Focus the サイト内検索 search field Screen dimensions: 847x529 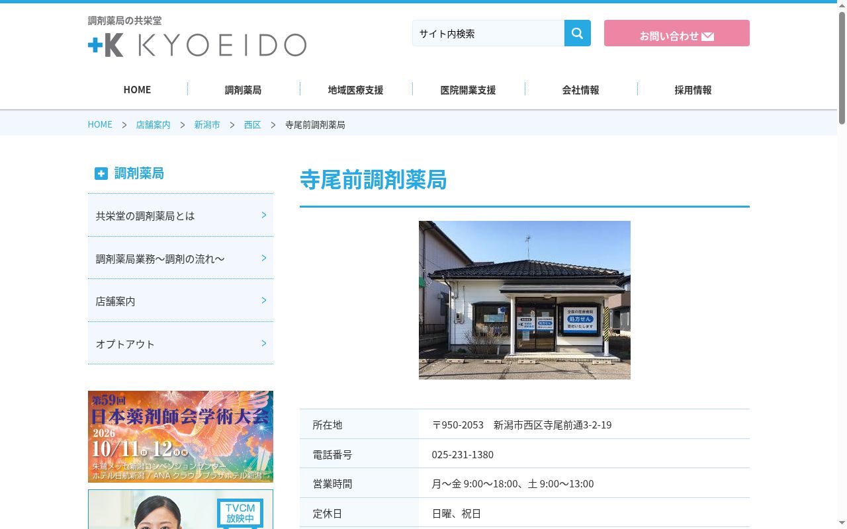(488, 33)
